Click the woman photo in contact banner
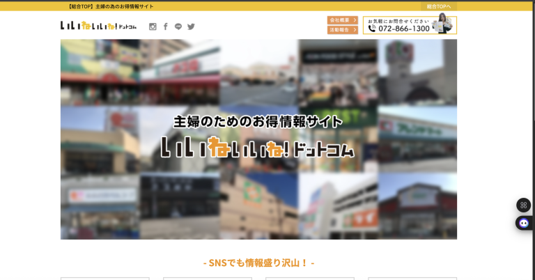Image resolution: width=535 pixels, height=280 pixels. pyautogui.click(x=442, y=24)
